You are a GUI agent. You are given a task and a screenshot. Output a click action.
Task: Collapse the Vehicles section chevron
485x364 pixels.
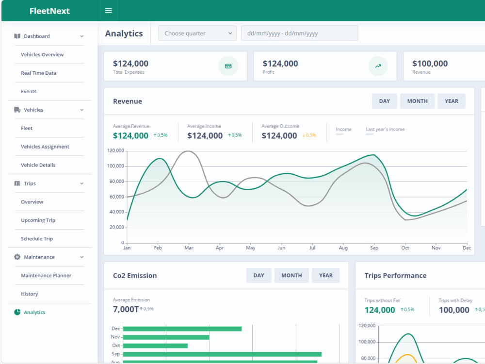[x=81, y=110]
